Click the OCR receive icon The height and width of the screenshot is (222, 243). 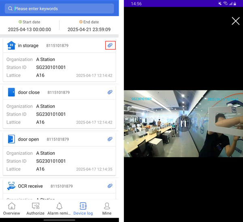11,186
